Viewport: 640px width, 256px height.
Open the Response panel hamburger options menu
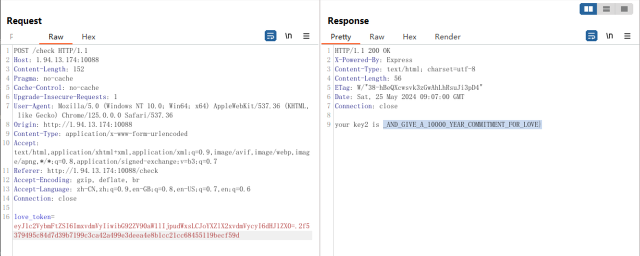pos(627,36)
